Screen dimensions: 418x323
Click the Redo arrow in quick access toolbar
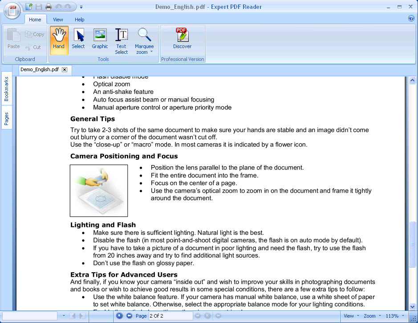(x=68, y=7)
